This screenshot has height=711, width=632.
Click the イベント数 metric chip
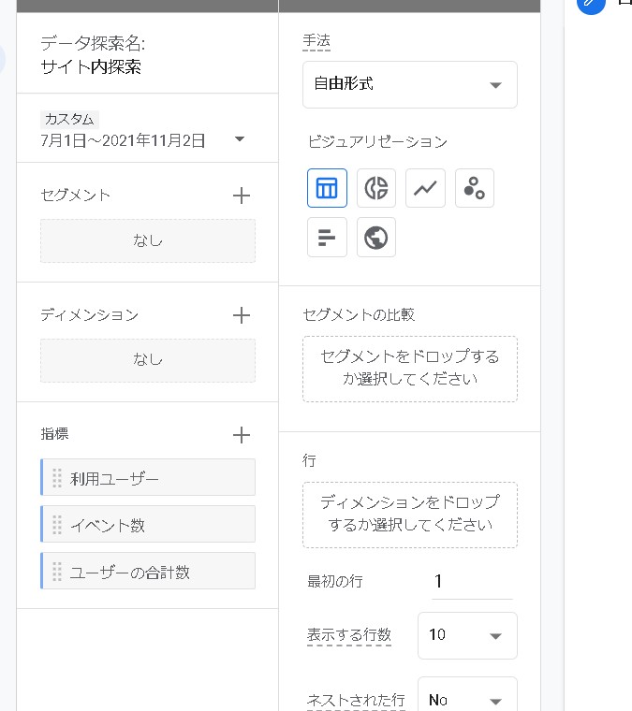click(x=148, y=525)
